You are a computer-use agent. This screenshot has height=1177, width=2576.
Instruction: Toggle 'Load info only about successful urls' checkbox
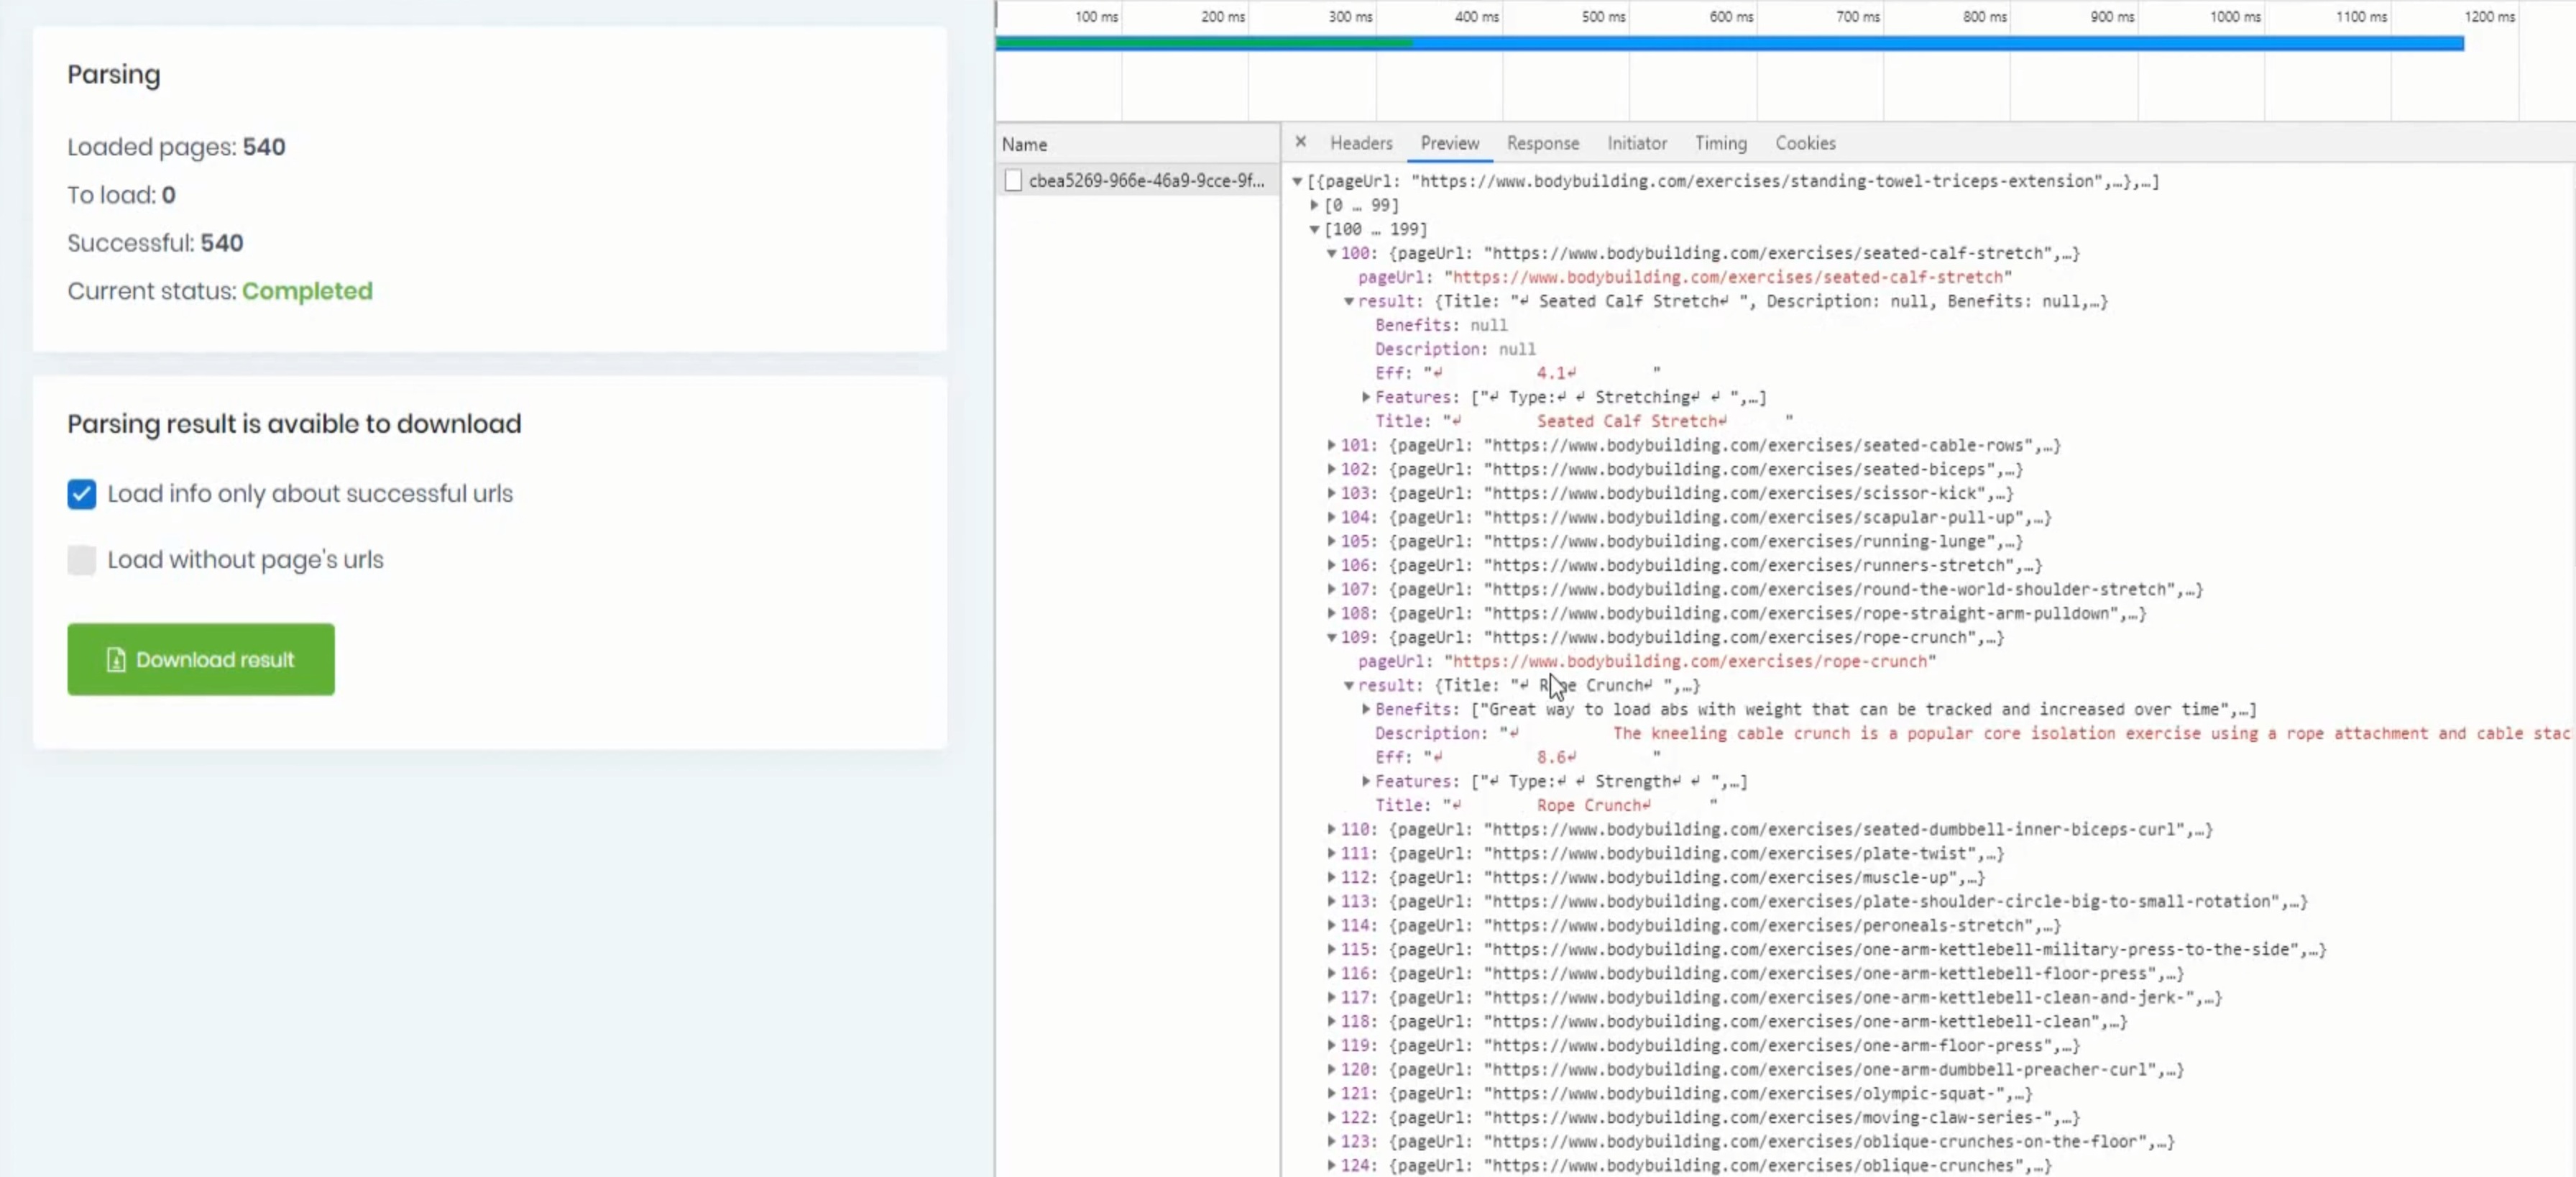click(x=82, y=494)
